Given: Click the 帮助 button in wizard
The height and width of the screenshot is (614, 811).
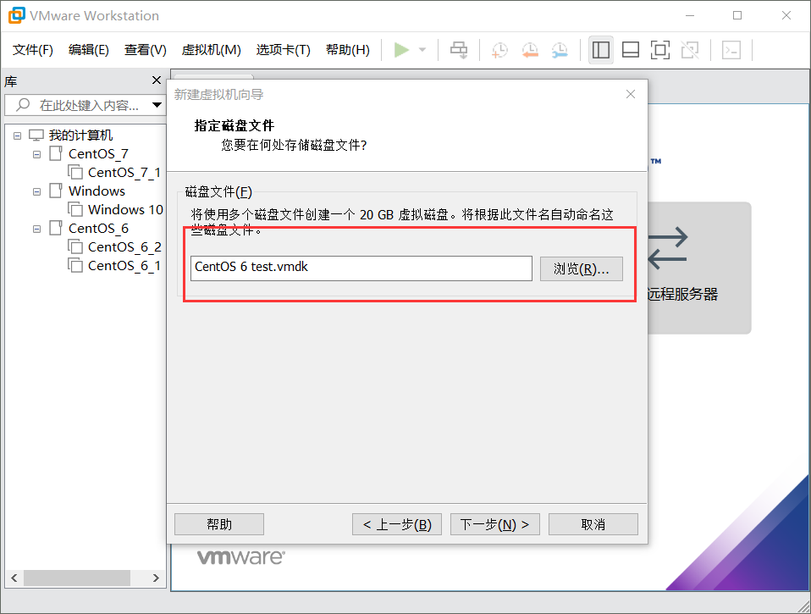Looking at the screenshot, I should tap(219, 524).
